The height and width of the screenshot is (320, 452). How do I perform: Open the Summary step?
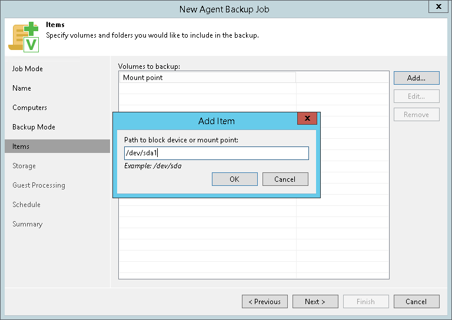click(x=27, y=224)
